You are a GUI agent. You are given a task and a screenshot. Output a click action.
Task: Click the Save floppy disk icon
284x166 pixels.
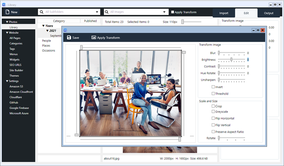point(69,38)
